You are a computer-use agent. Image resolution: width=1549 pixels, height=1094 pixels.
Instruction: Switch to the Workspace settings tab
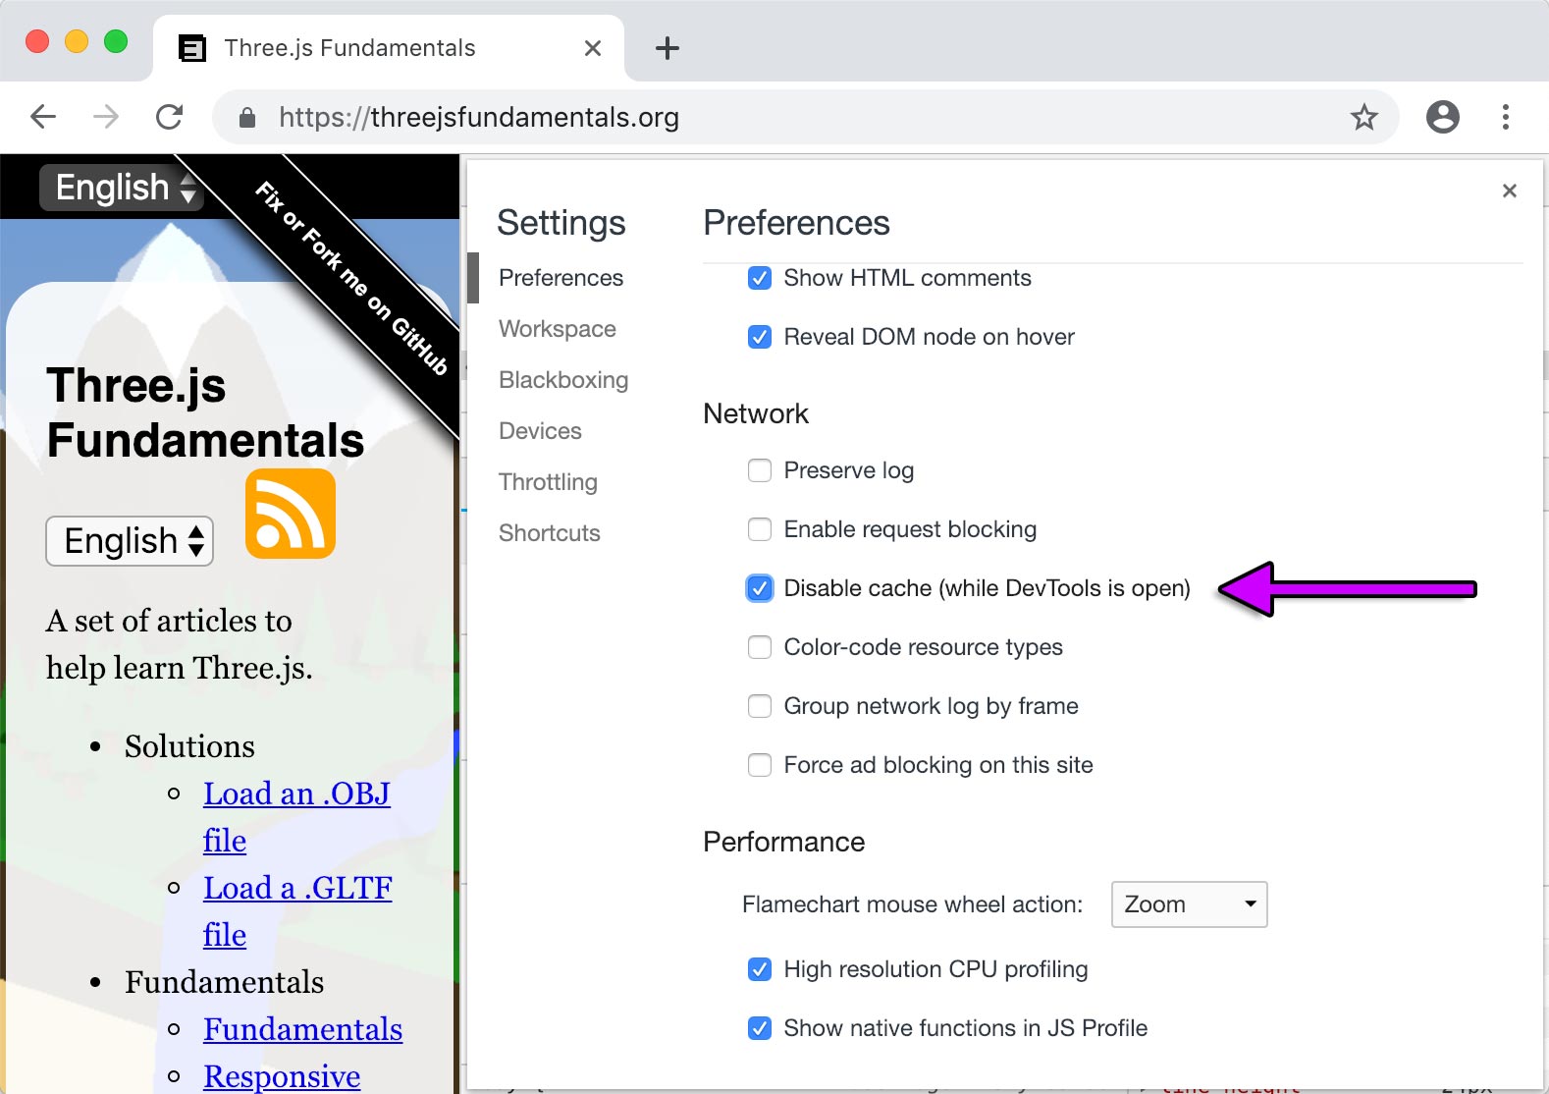pyautogui.click(x=557, y=329)
